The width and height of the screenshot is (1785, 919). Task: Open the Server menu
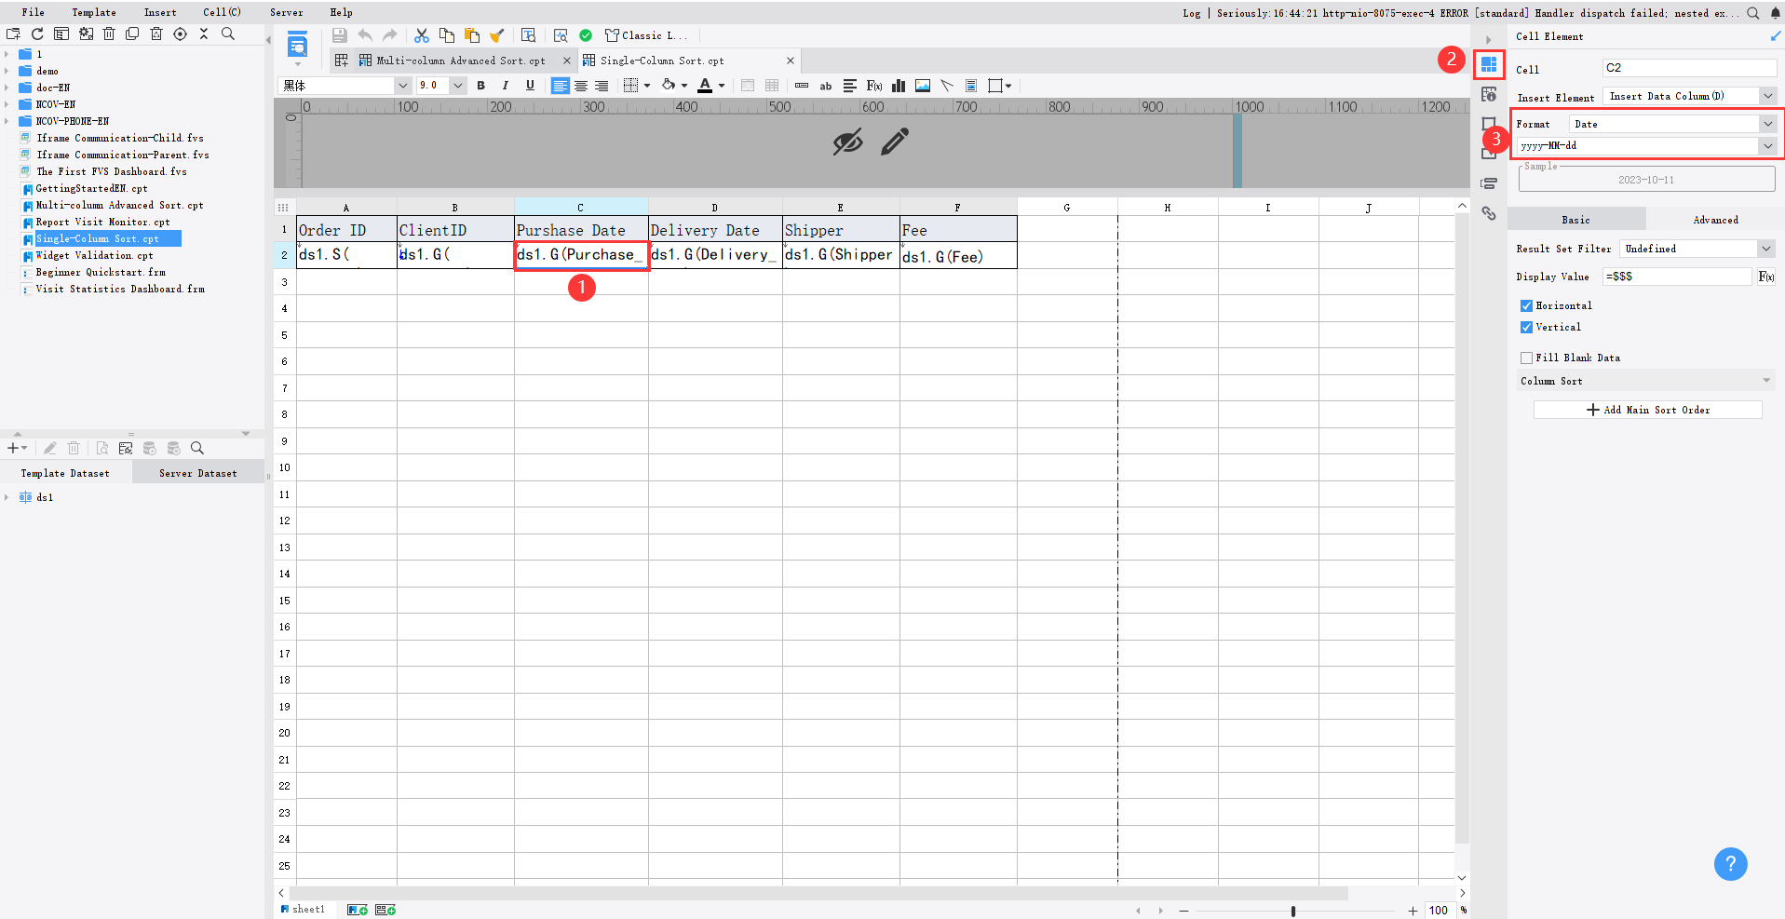pos(286,12)
